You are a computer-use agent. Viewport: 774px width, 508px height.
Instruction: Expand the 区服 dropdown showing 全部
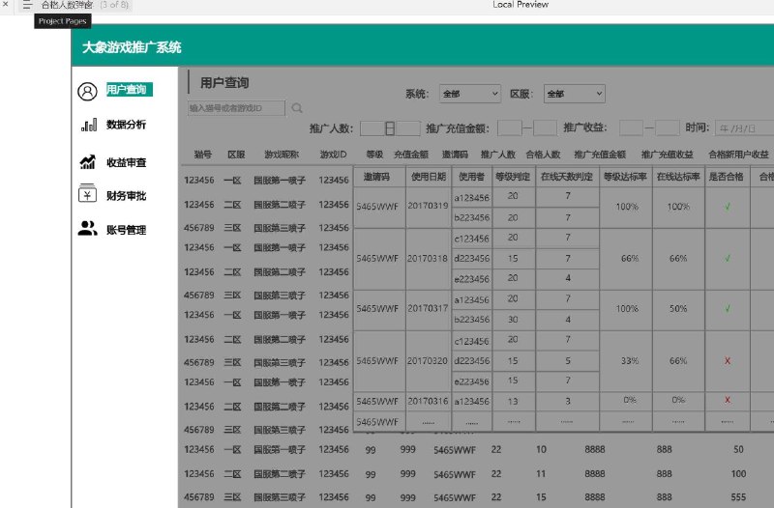coord(575,94)
